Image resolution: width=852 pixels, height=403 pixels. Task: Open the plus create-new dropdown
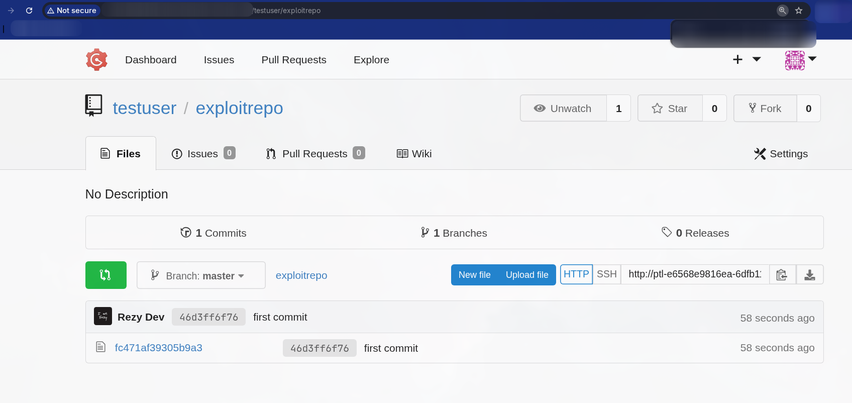746,60
